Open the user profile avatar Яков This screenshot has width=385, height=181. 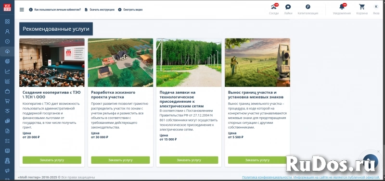pyautogui.click(x=376, y=7)
